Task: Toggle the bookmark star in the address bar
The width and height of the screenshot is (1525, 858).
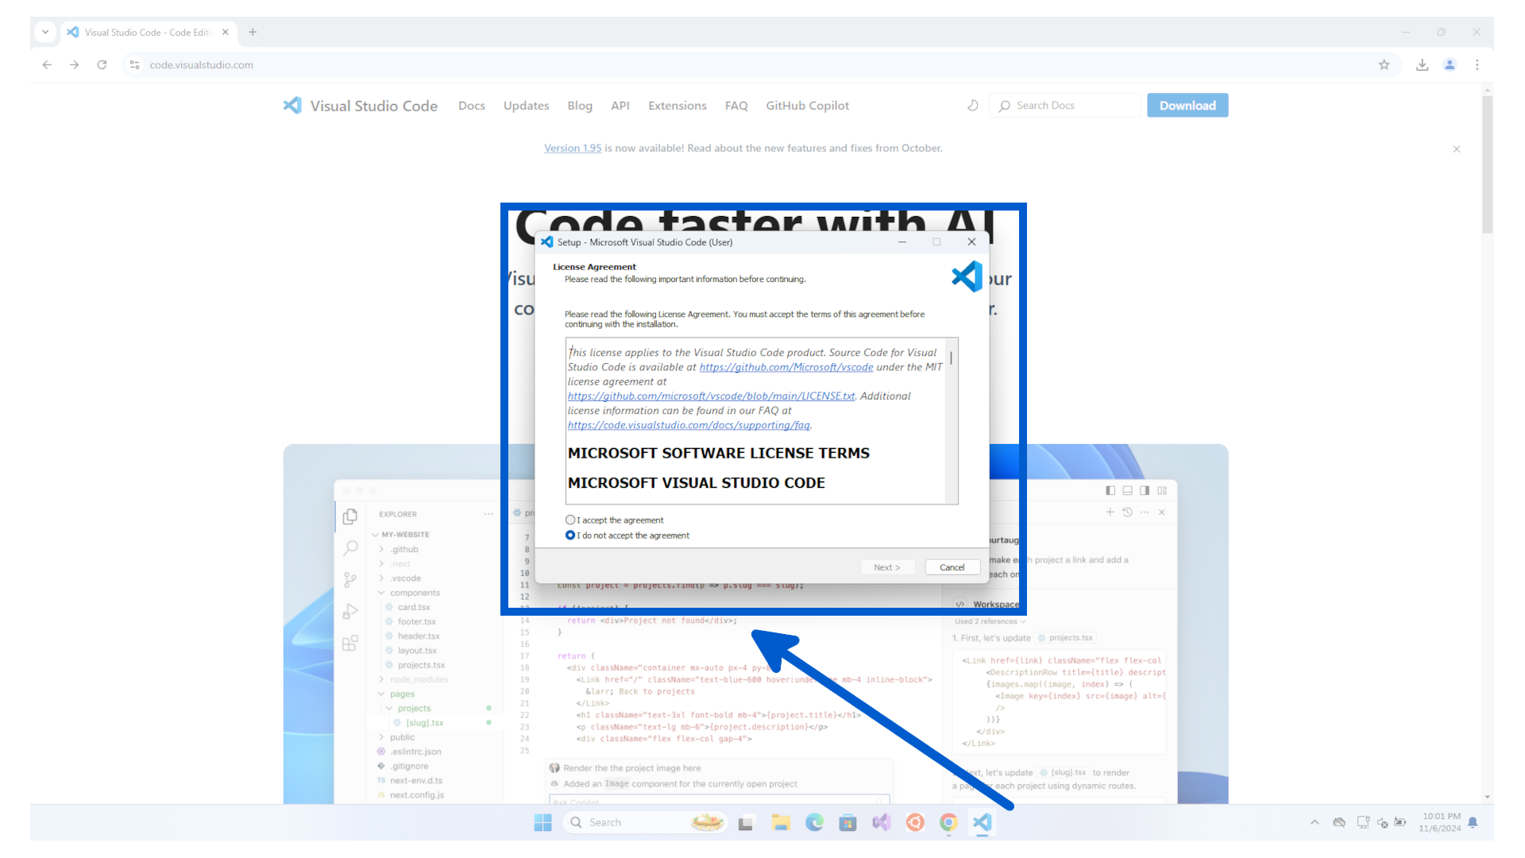Action: (1384, 64)
